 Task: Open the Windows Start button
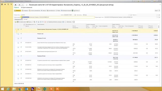(2, 89)
